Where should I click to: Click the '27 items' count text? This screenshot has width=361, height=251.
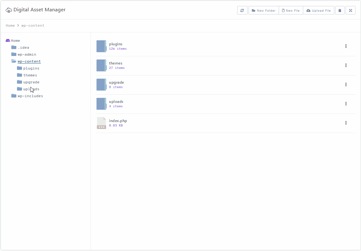point(117,68)
